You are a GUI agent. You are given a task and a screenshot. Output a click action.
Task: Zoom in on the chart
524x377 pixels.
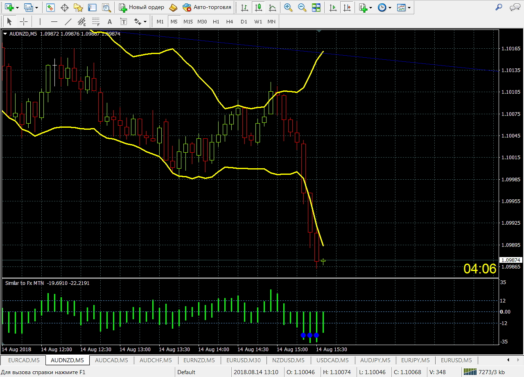288,7
